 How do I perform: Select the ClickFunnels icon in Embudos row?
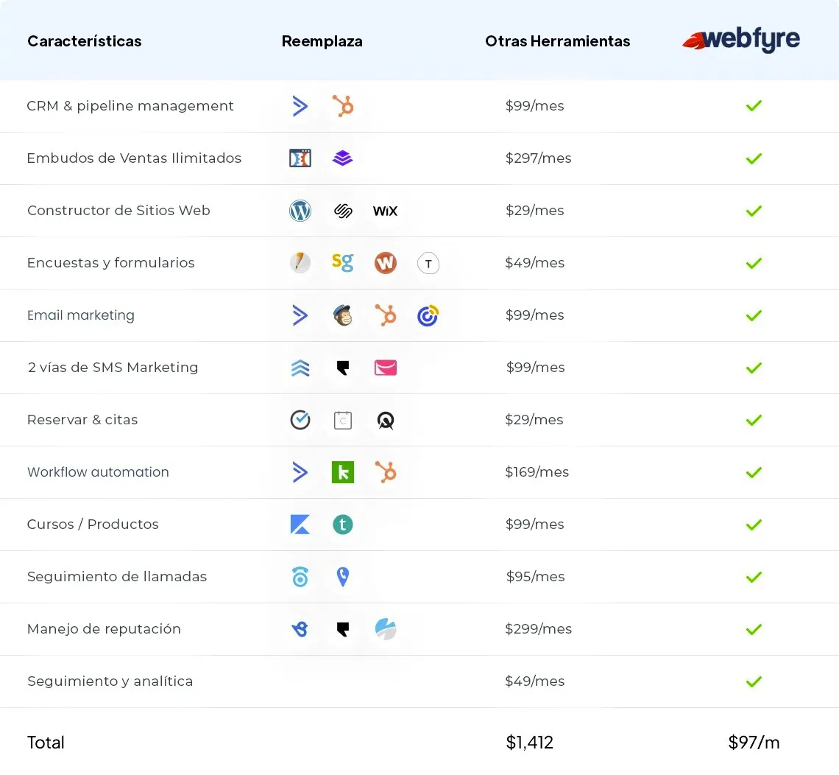click(300, 158)
